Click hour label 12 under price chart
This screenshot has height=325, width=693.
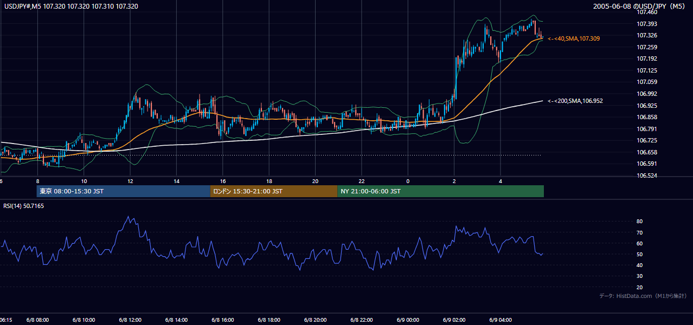point(130,181)
